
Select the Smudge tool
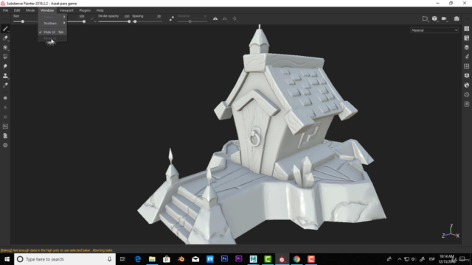point(5,66)
